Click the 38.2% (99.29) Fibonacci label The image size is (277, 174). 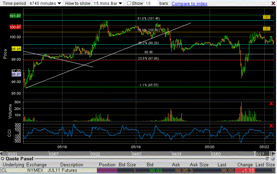pyautogui.click(x=149, y=43)
